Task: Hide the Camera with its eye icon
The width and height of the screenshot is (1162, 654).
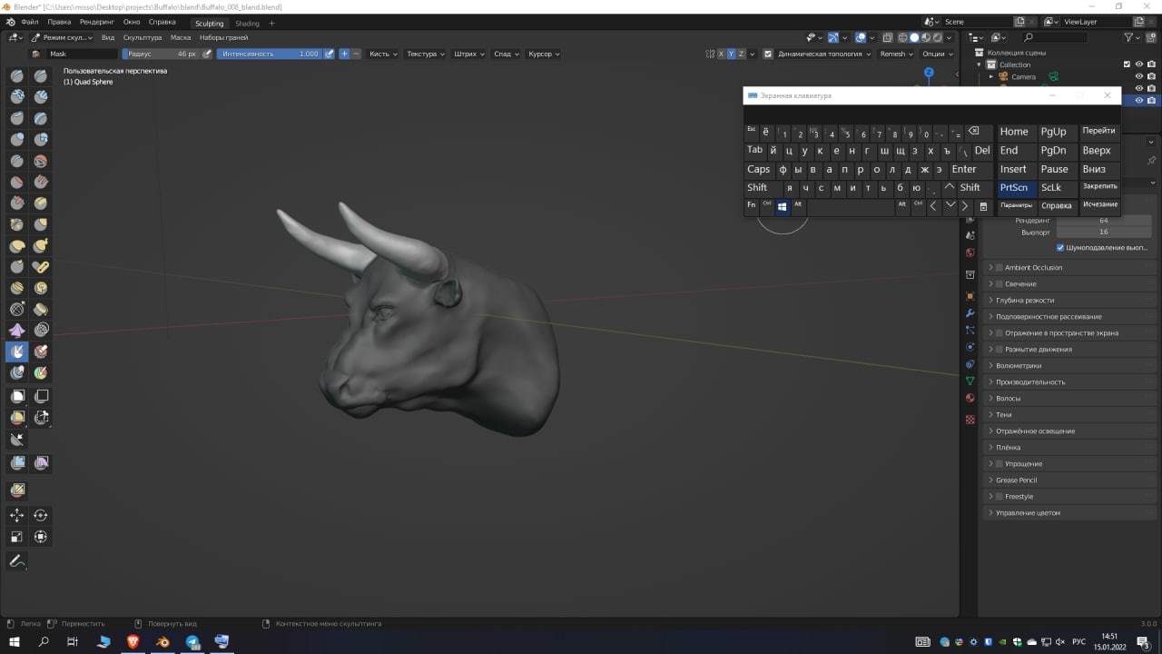Action: tap(1138, 76)
